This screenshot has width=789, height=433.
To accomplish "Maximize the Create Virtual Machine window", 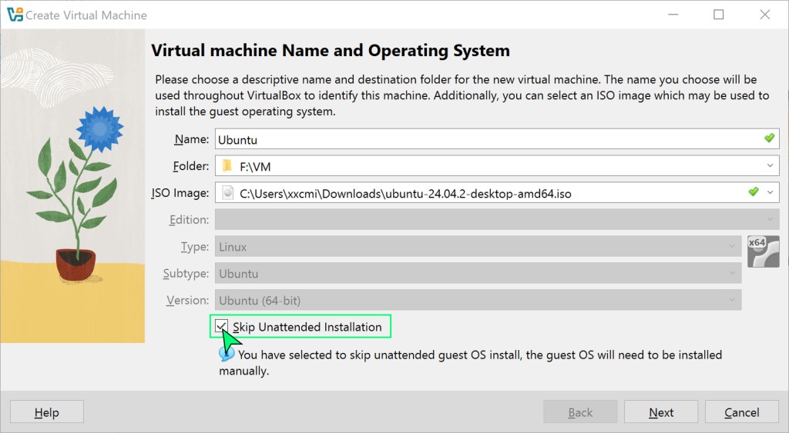I will tap(719, 15).
